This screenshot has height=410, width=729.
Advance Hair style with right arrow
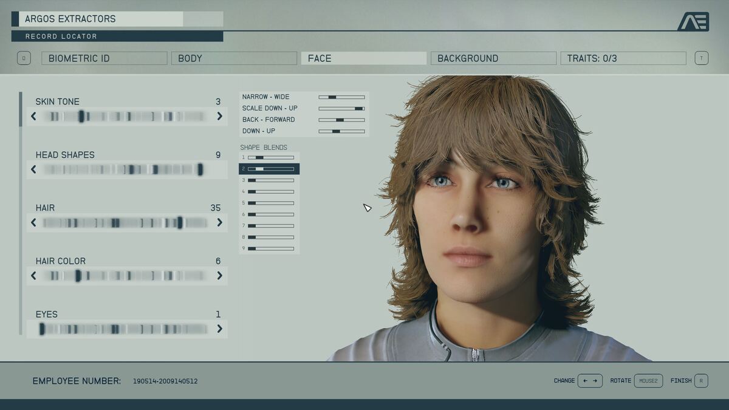[x=219, y=223]
